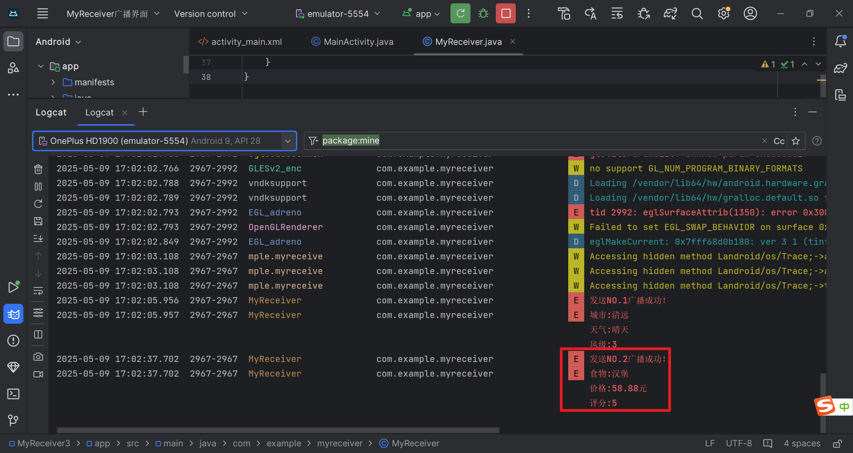This screenshot has width=853, height=453.
Task: Open the Terminal tool window
Action: (x=13, y=393)
